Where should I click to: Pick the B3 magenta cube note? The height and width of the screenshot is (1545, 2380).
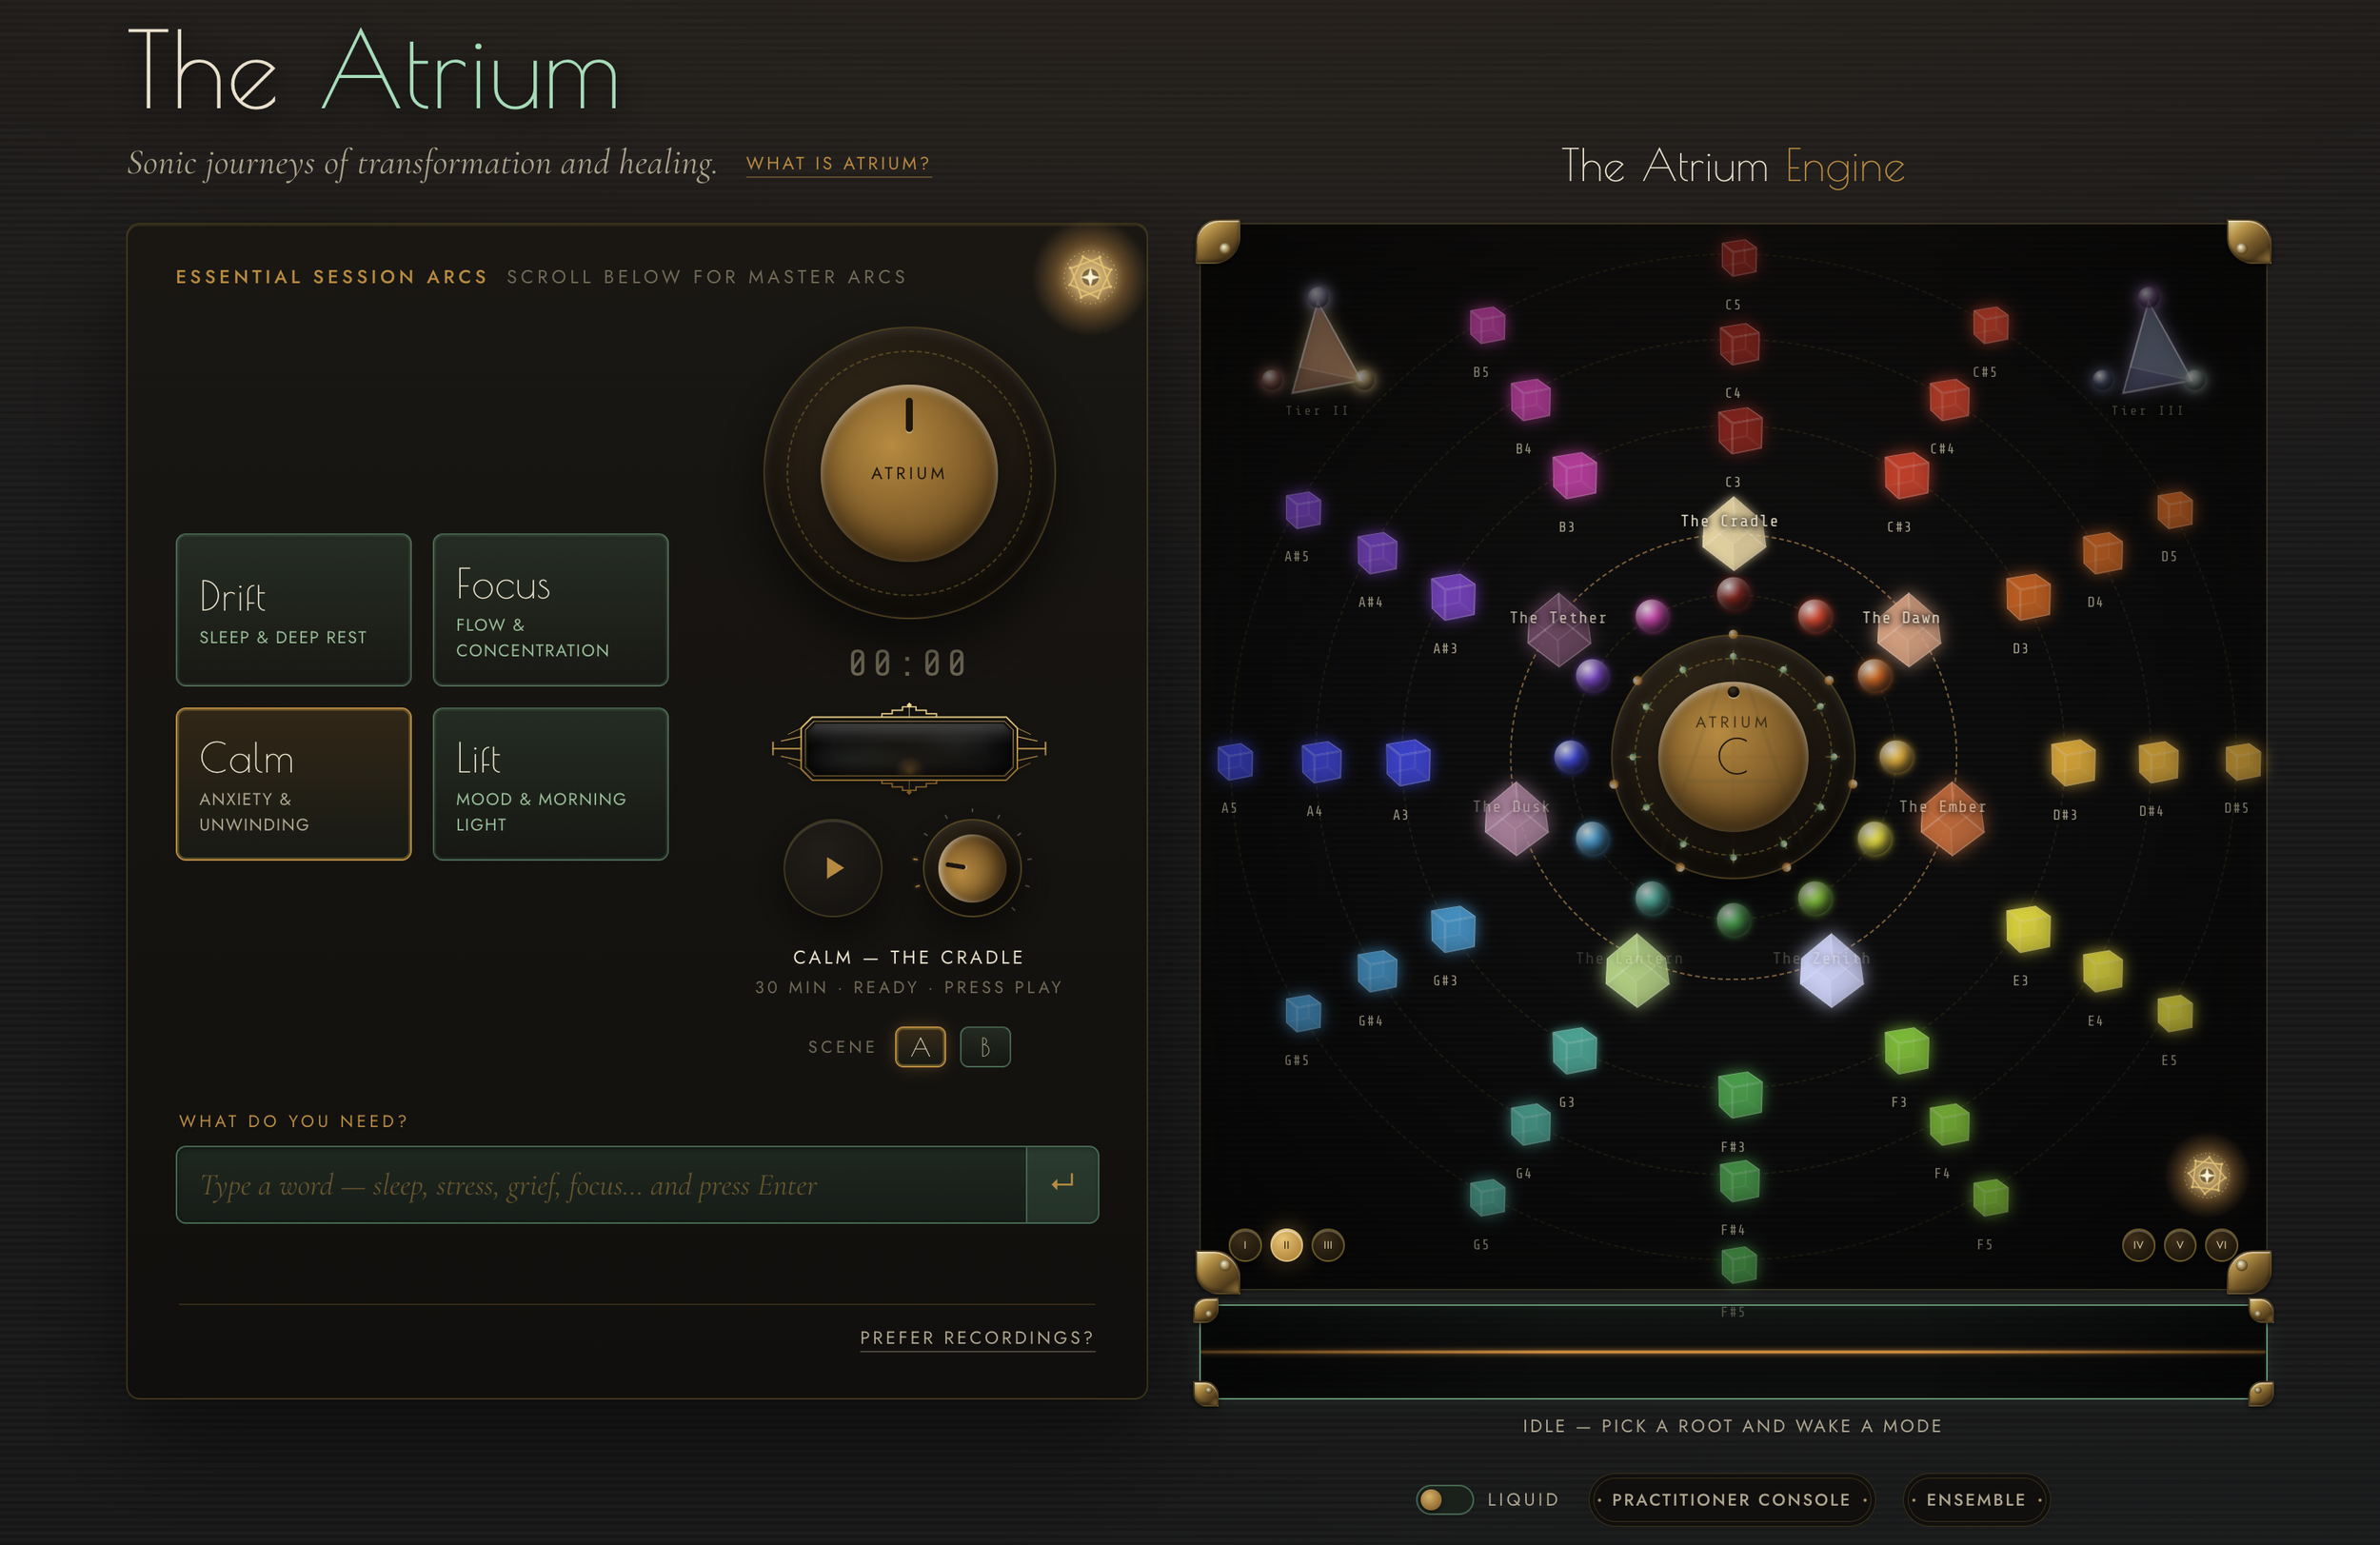1573,475
